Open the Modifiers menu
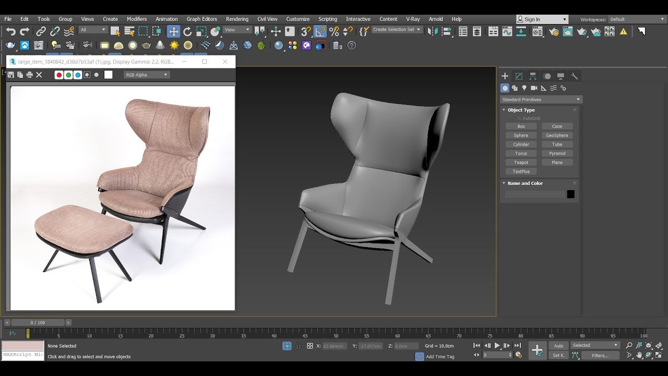Image resolution: width=668 pixels, height=376 pixels. coord(137,19)
